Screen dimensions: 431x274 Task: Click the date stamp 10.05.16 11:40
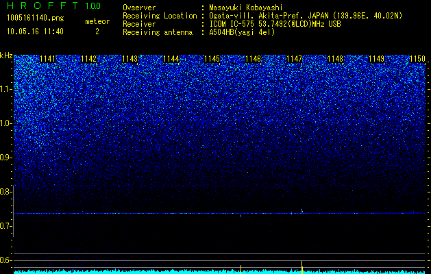point(36,32)
